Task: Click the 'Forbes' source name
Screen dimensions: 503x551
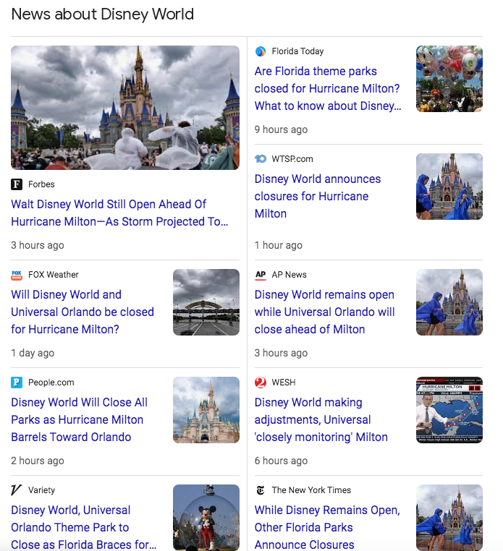Action: point(41,184)
